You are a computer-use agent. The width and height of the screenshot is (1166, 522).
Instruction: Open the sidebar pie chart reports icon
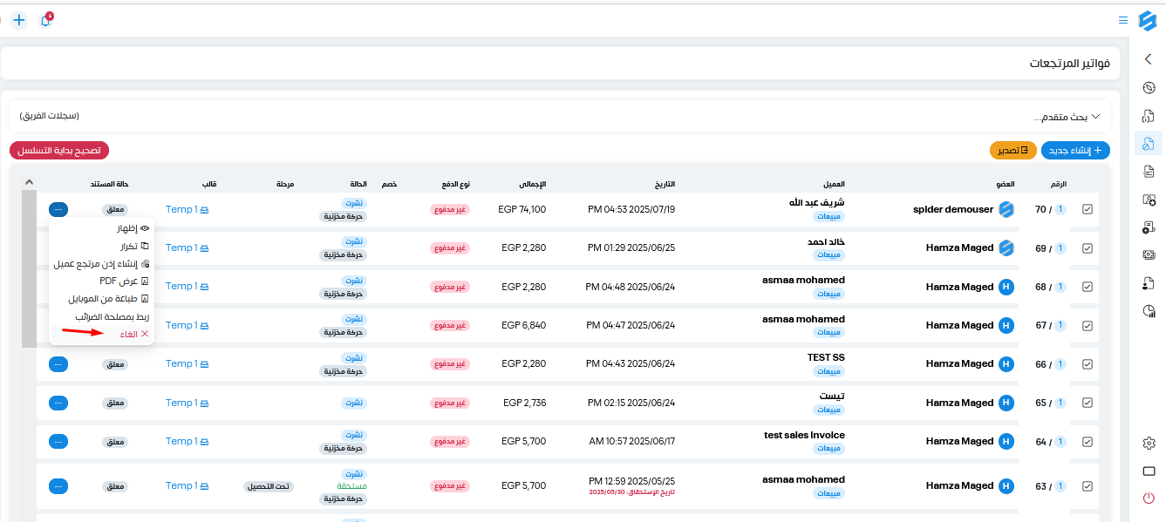[1149, 311]
